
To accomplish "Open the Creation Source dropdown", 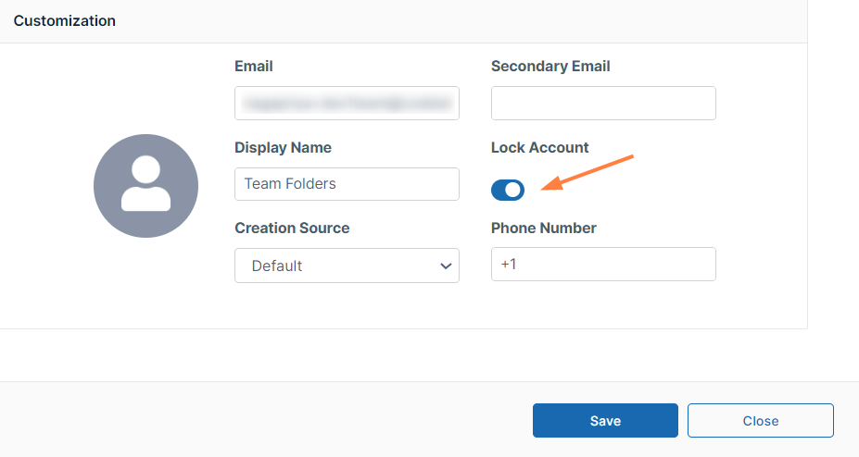I will click(x=347, y=266).
